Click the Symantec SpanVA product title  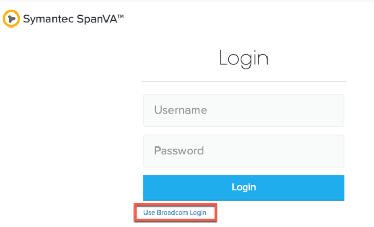coord(73,19)
